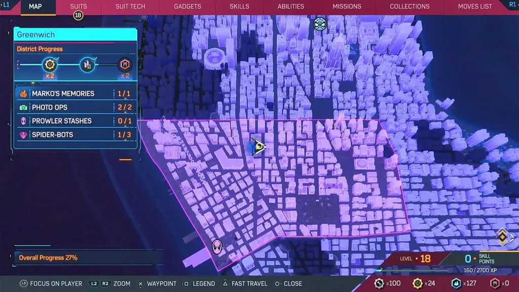Click the locked third district reward icon
Screen dimensions: 519x292
point(124,65)
